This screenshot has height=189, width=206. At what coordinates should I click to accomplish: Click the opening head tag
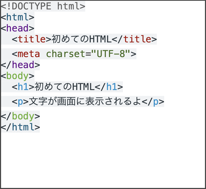(18, 28)
